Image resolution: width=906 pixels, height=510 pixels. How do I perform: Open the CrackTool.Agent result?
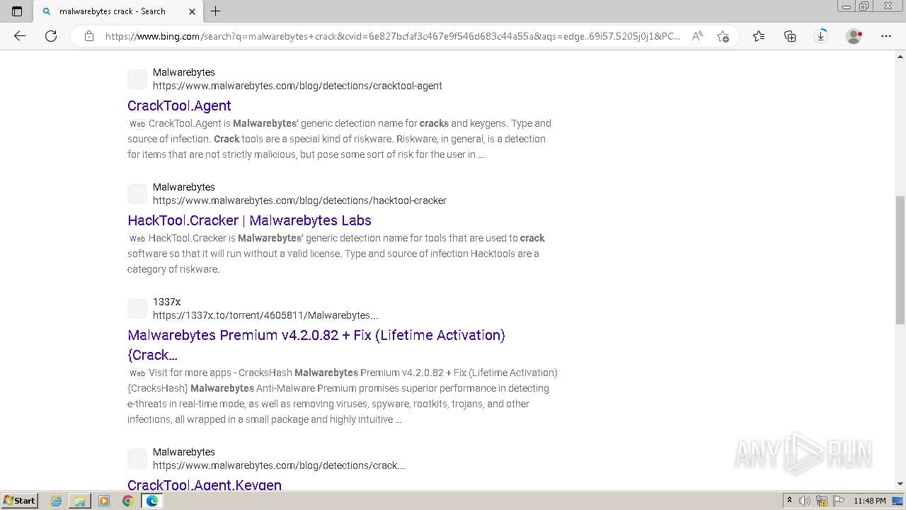pos(179,106)
